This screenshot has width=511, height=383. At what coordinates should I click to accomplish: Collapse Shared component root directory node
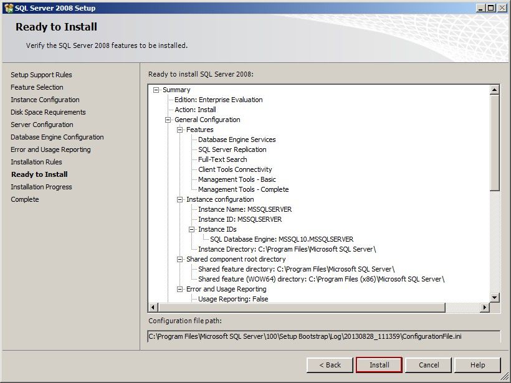click(179, 259)
